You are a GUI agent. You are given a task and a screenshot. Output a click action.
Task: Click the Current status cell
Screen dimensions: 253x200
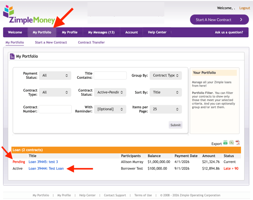click(x=230, y=162)
